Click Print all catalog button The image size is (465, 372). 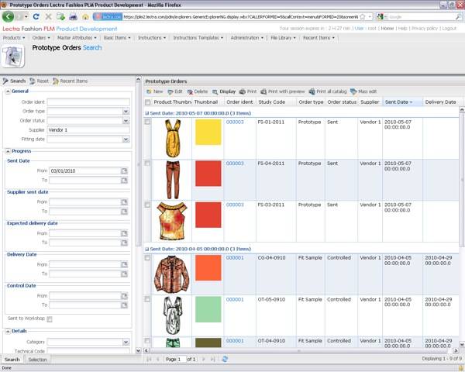[328, 91]
